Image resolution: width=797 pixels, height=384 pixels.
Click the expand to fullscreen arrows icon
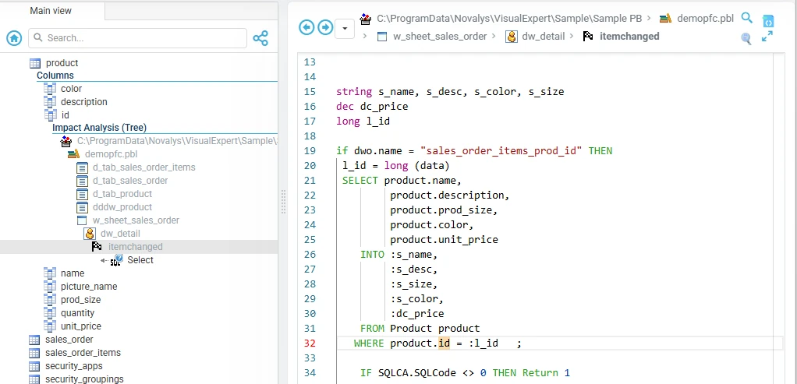pos(767,36)
